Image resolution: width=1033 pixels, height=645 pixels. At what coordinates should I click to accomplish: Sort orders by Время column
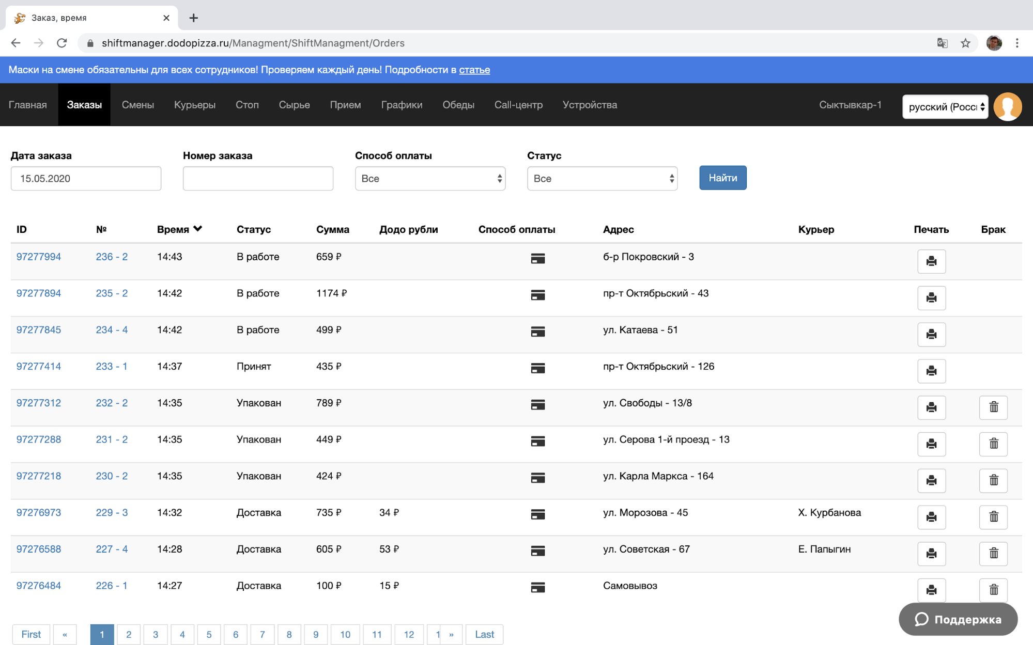tap(179, 229)
